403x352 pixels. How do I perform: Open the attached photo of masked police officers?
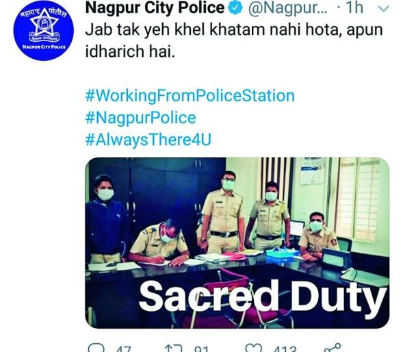pyautogui.click(x=237, y=243)
